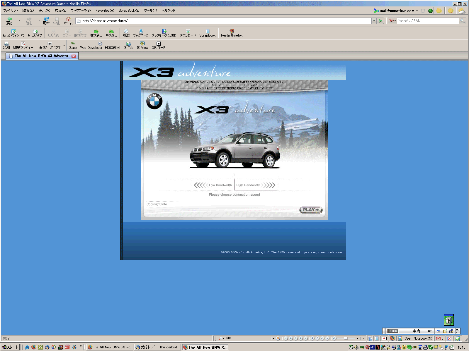Click the Back (戻る) navigation button
Viewport: 469px width, 351px height.
click(9, 20)
